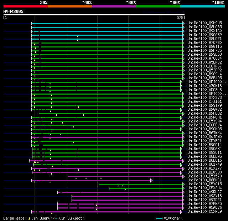This screenshot has height=221, width=228.
Task: Click the query end position 578
Action: click(x=180, y=17)
